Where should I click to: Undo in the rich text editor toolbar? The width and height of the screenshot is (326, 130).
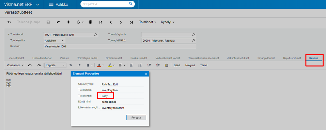(x=30, y=65)
